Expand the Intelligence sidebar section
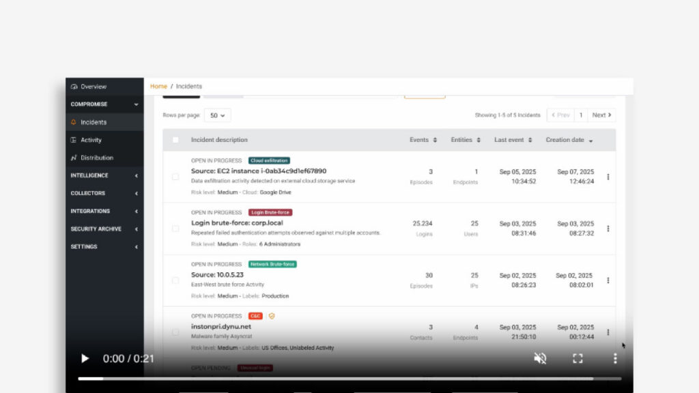Image resolution: width=699 pixels, height=393 pixels. coord(104,175)
